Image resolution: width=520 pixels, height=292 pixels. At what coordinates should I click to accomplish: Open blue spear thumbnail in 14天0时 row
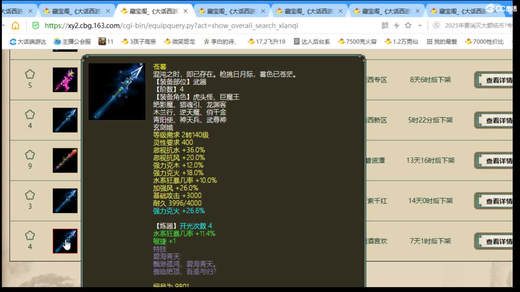65,201
